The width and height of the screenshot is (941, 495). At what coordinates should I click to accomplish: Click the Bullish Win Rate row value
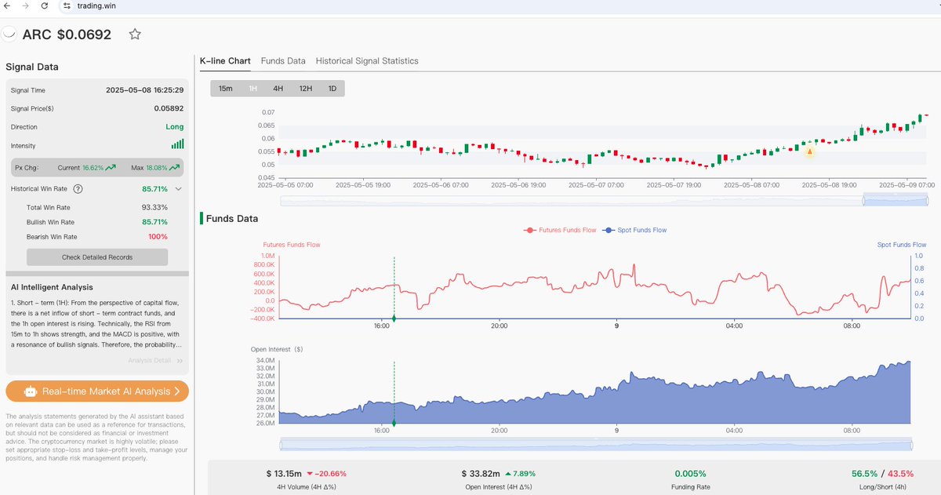pos(154,222)
